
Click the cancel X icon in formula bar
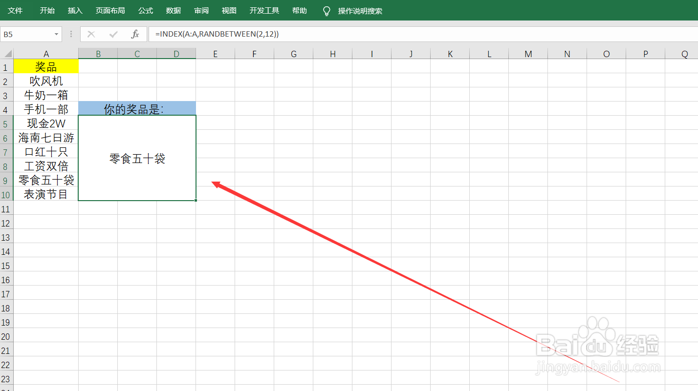(x=91, y=34)
